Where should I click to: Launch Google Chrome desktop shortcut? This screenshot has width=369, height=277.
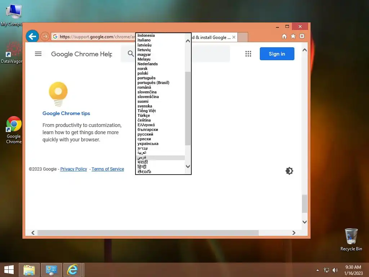(14, 130)
